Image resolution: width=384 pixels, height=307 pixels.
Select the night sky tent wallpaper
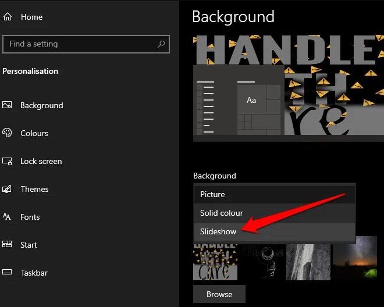tap(354, 258)
